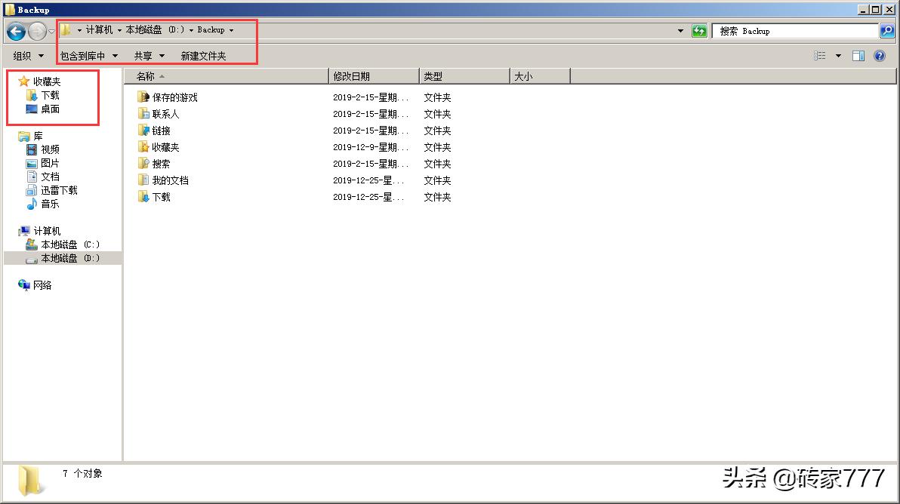Viewport: 900px width, 504px height.
Task: Click the 桌面 icon in the sidebar
Action: [x=32, y=109]
